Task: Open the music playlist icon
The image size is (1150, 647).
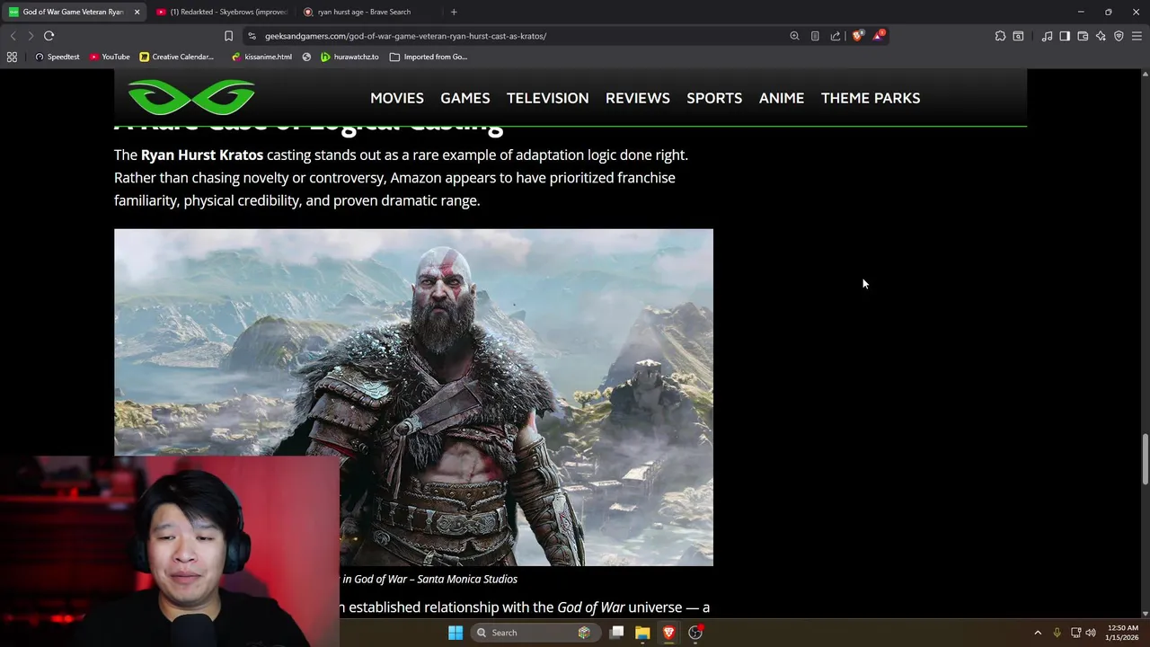Action: pos(1047,36)
